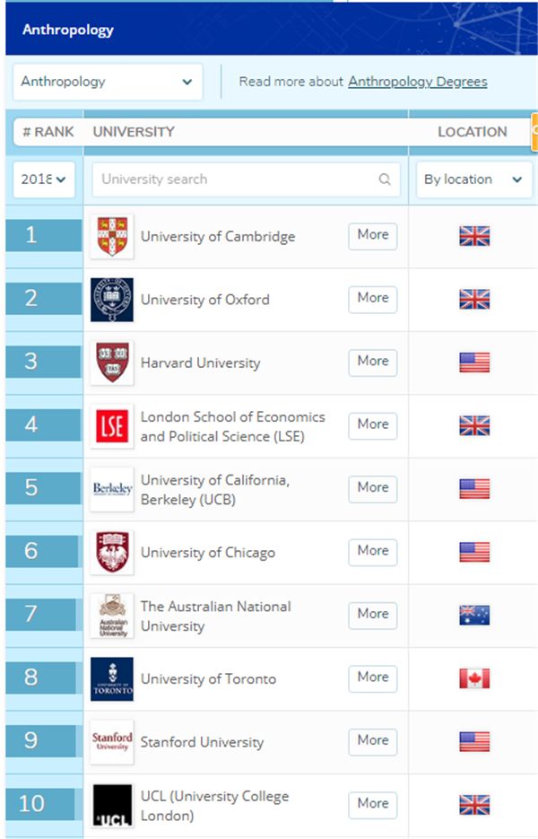Expand the By location filter
Screen dimensions: 538x839
point(473,179)
